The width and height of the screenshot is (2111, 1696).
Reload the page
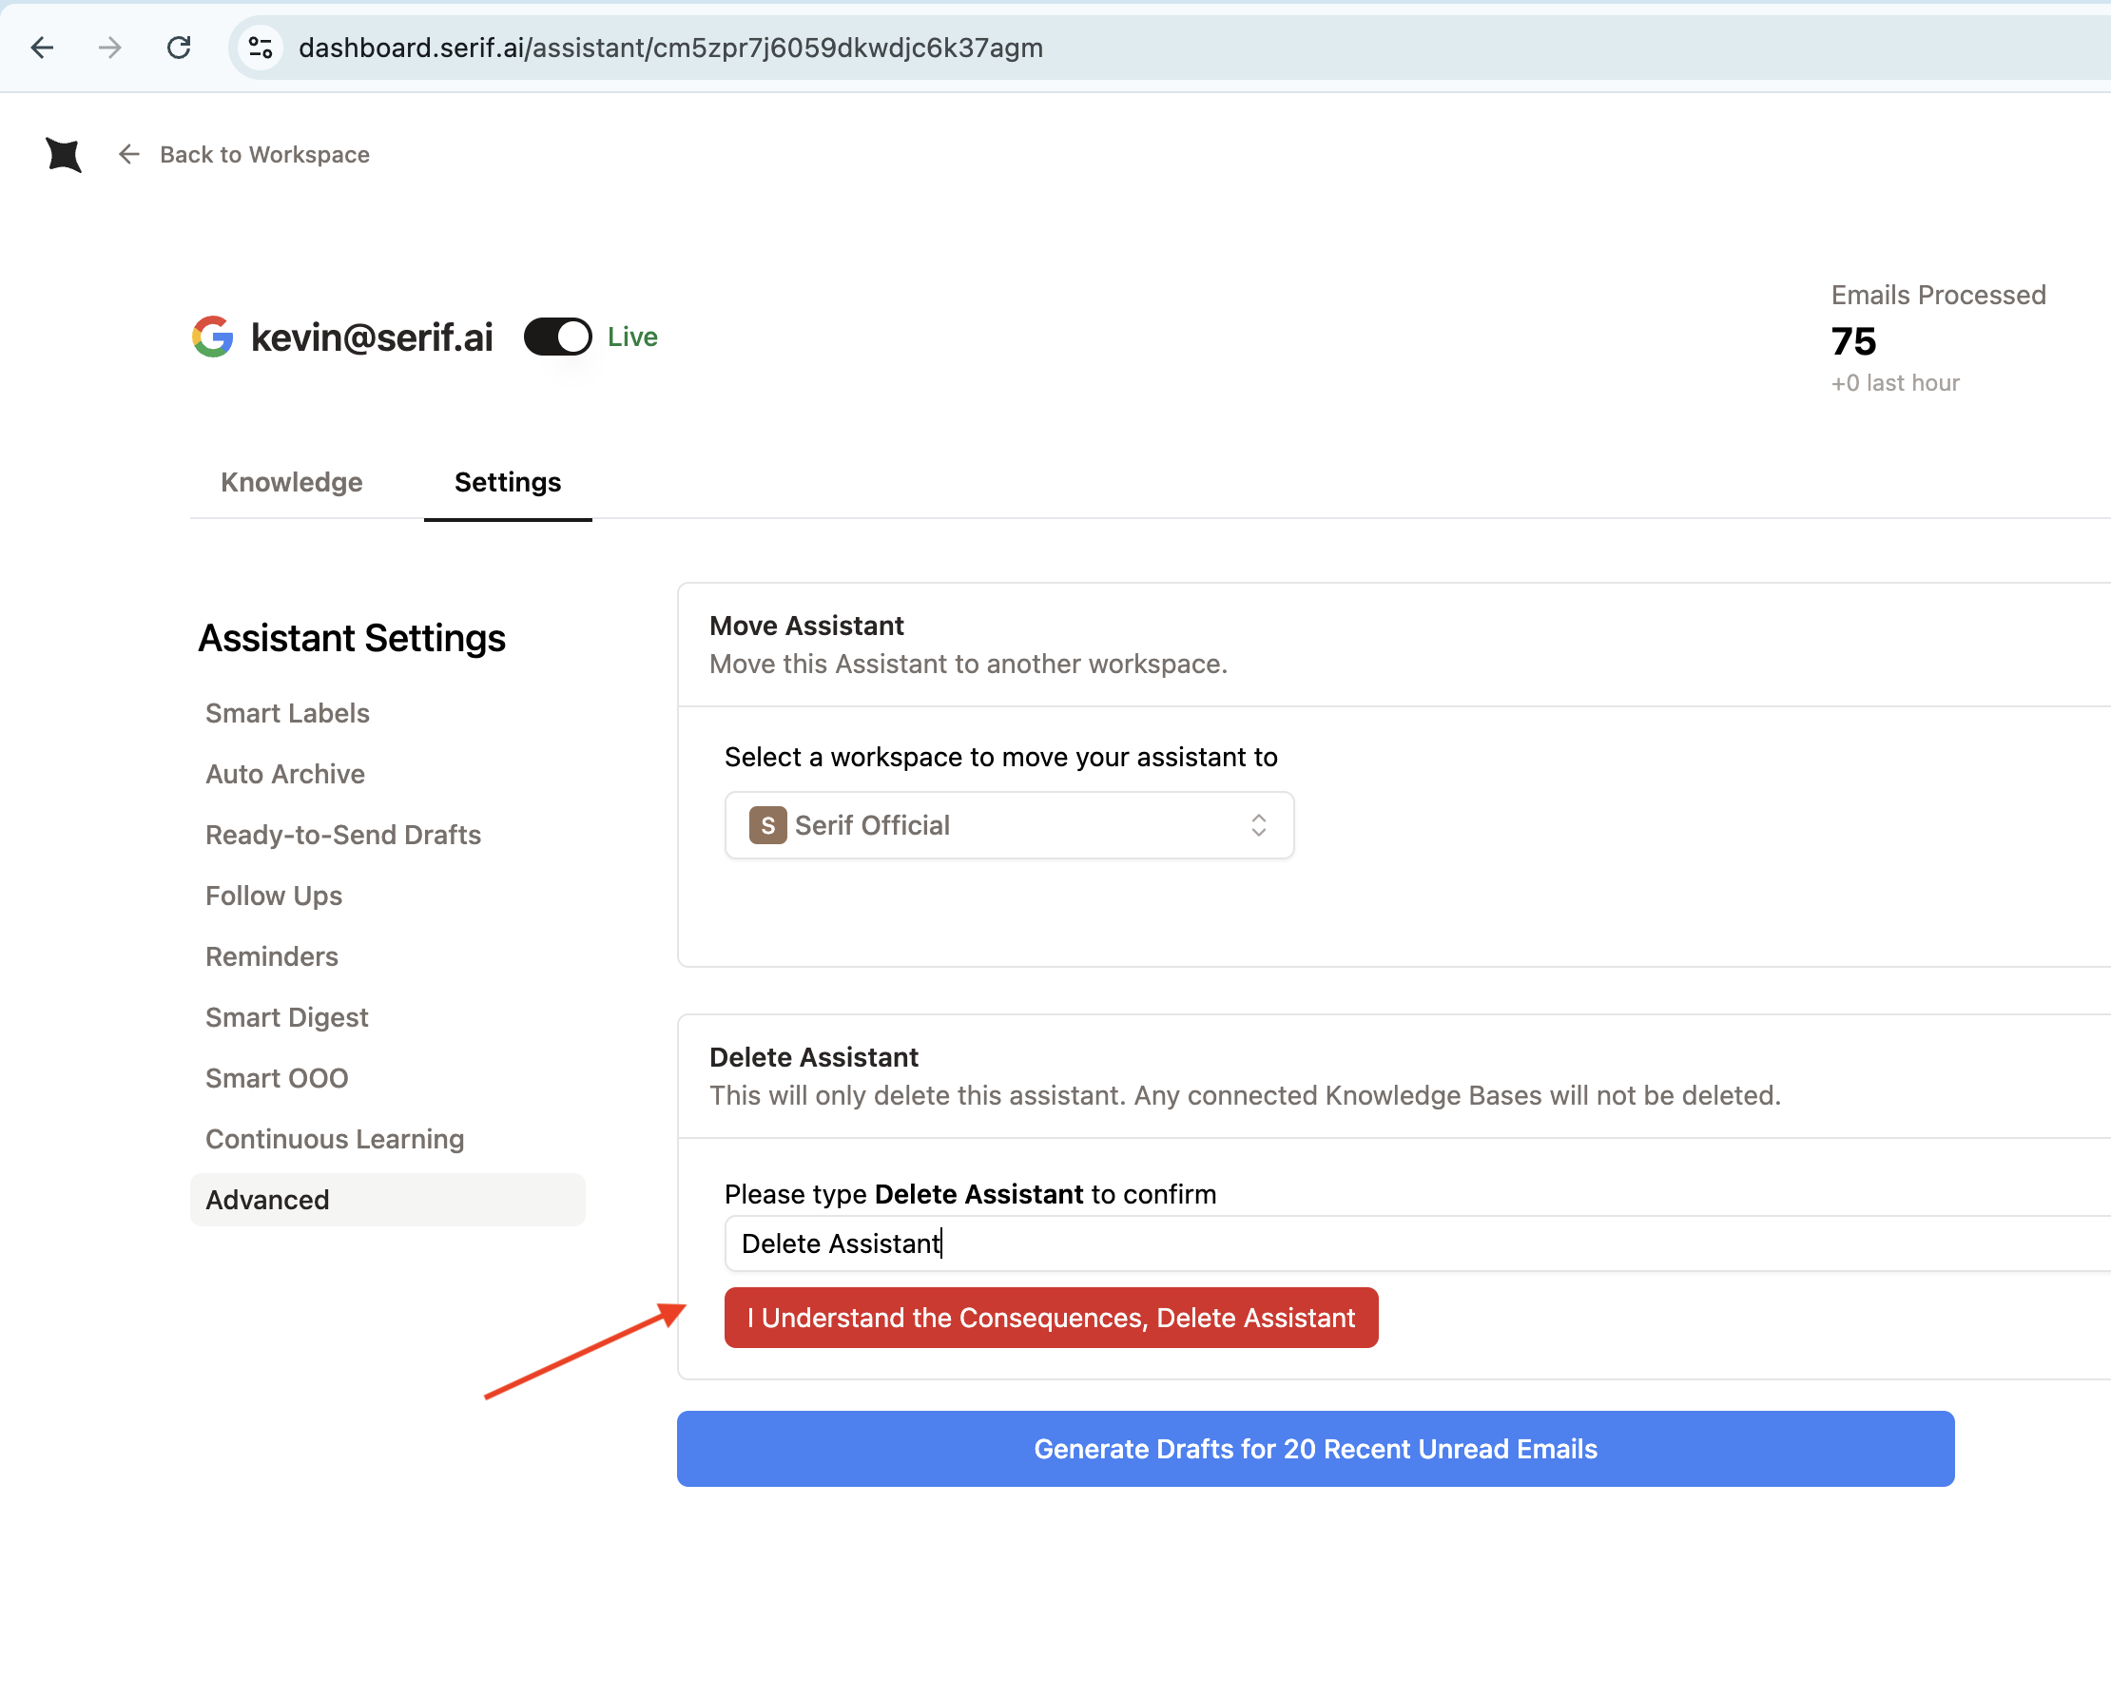tap(179, 47)
